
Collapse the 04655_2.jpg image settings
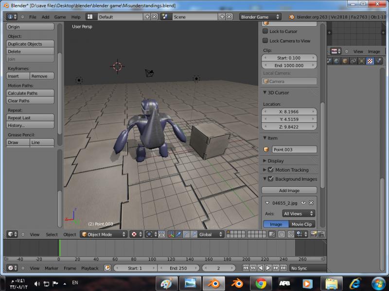click(x=267, y=203)
